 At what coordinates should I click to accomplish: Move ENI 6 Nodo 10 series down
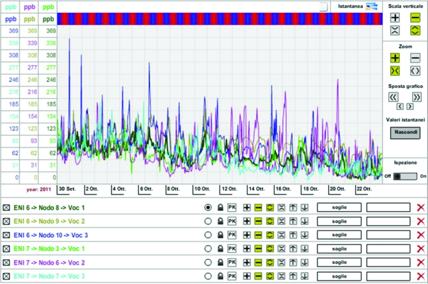(305, 235)
